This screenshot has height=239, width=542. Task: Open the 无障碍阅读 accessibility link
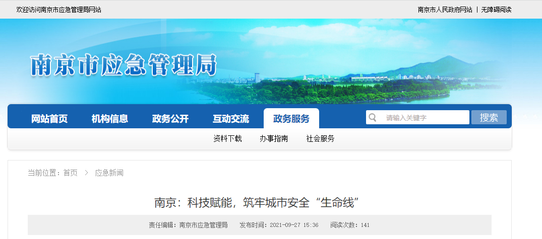(x=497, y=10)
